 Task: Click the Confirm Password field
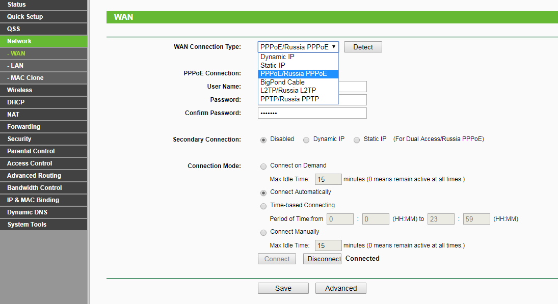[312, 113]
